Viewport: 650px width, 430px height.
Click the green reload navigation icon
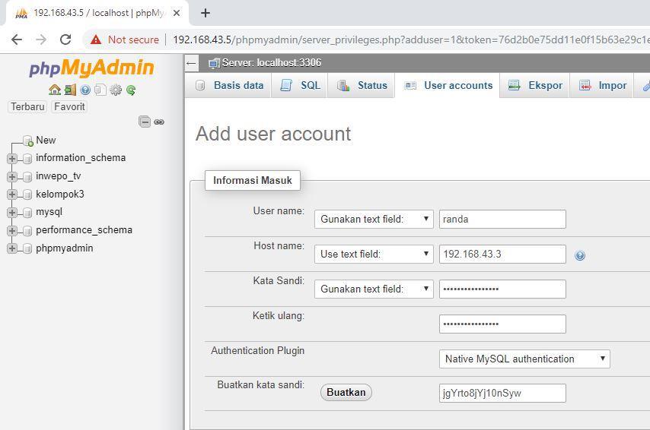(131, 90)
